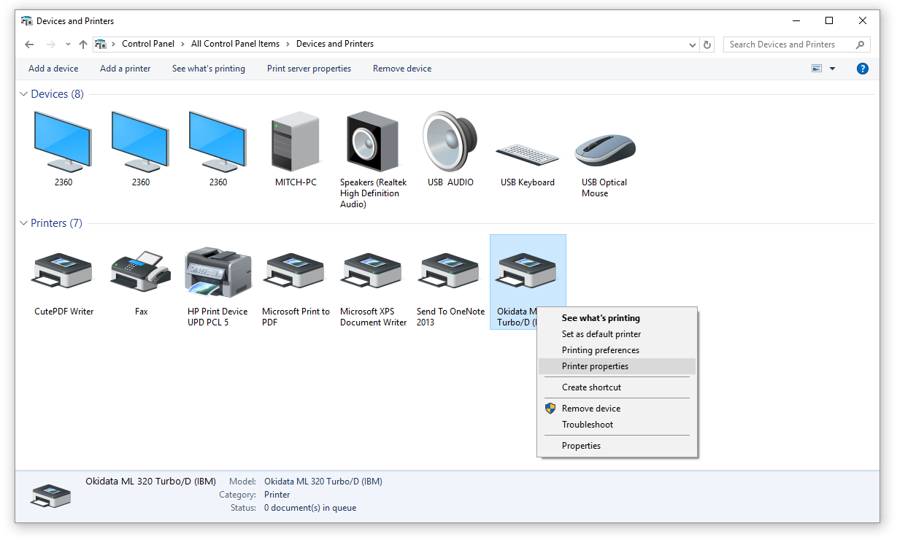Choose Properties at context menu bottom
The height and width of the screenshot is (537, 897).
[x=617, y=446]
